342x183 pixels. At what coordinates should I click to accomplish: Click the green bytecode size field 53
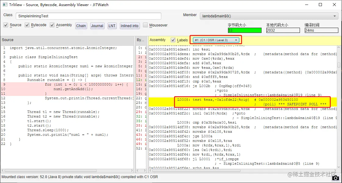pyautogui.click(x=244, y=30)
